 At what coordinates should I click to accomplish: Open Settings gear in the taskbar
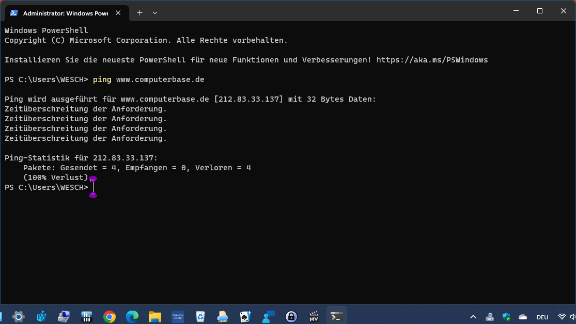pyautogui.click(x=19, y=316)
